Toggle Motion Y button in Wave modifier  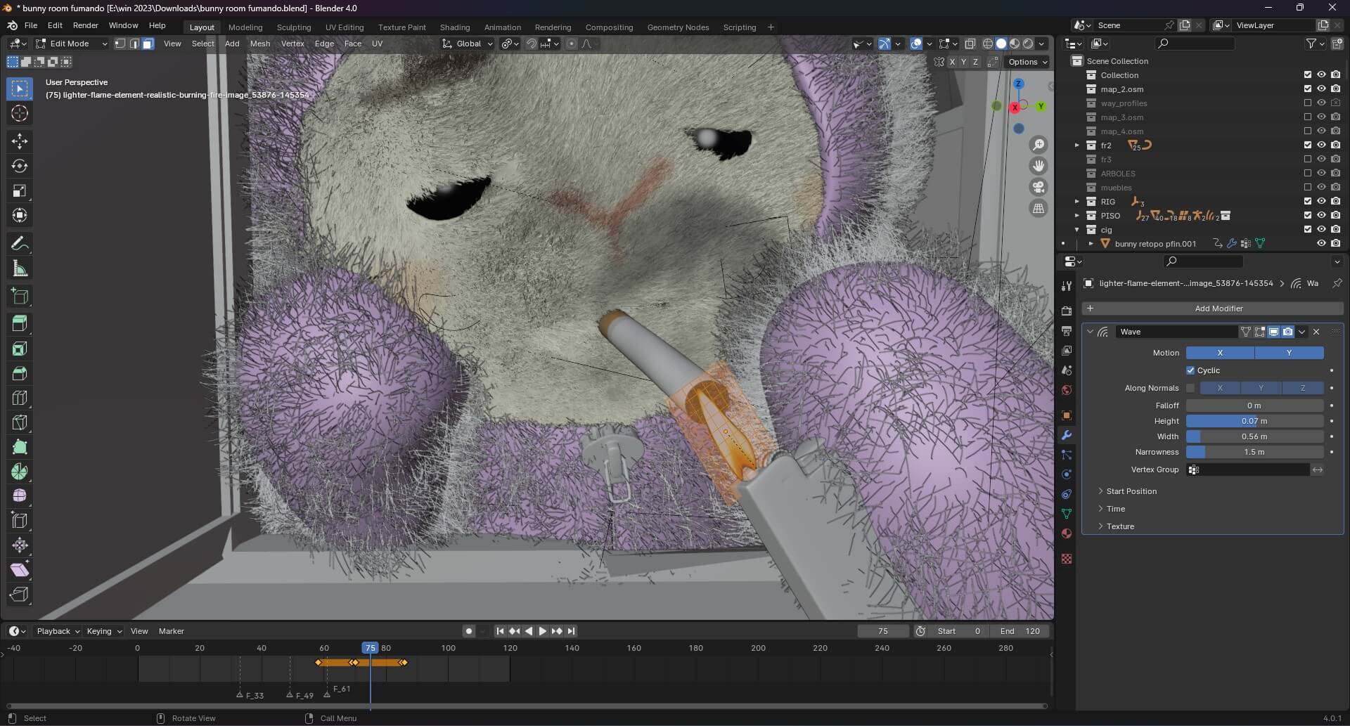[x=1289, y=353]
